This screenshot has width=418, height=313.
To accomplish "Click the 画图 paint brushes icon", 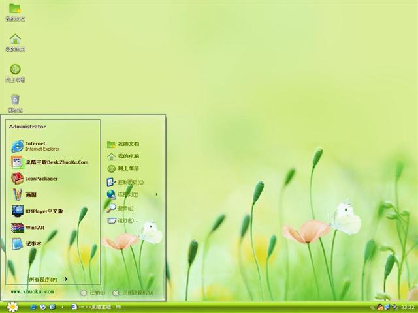I will [18, 194].
